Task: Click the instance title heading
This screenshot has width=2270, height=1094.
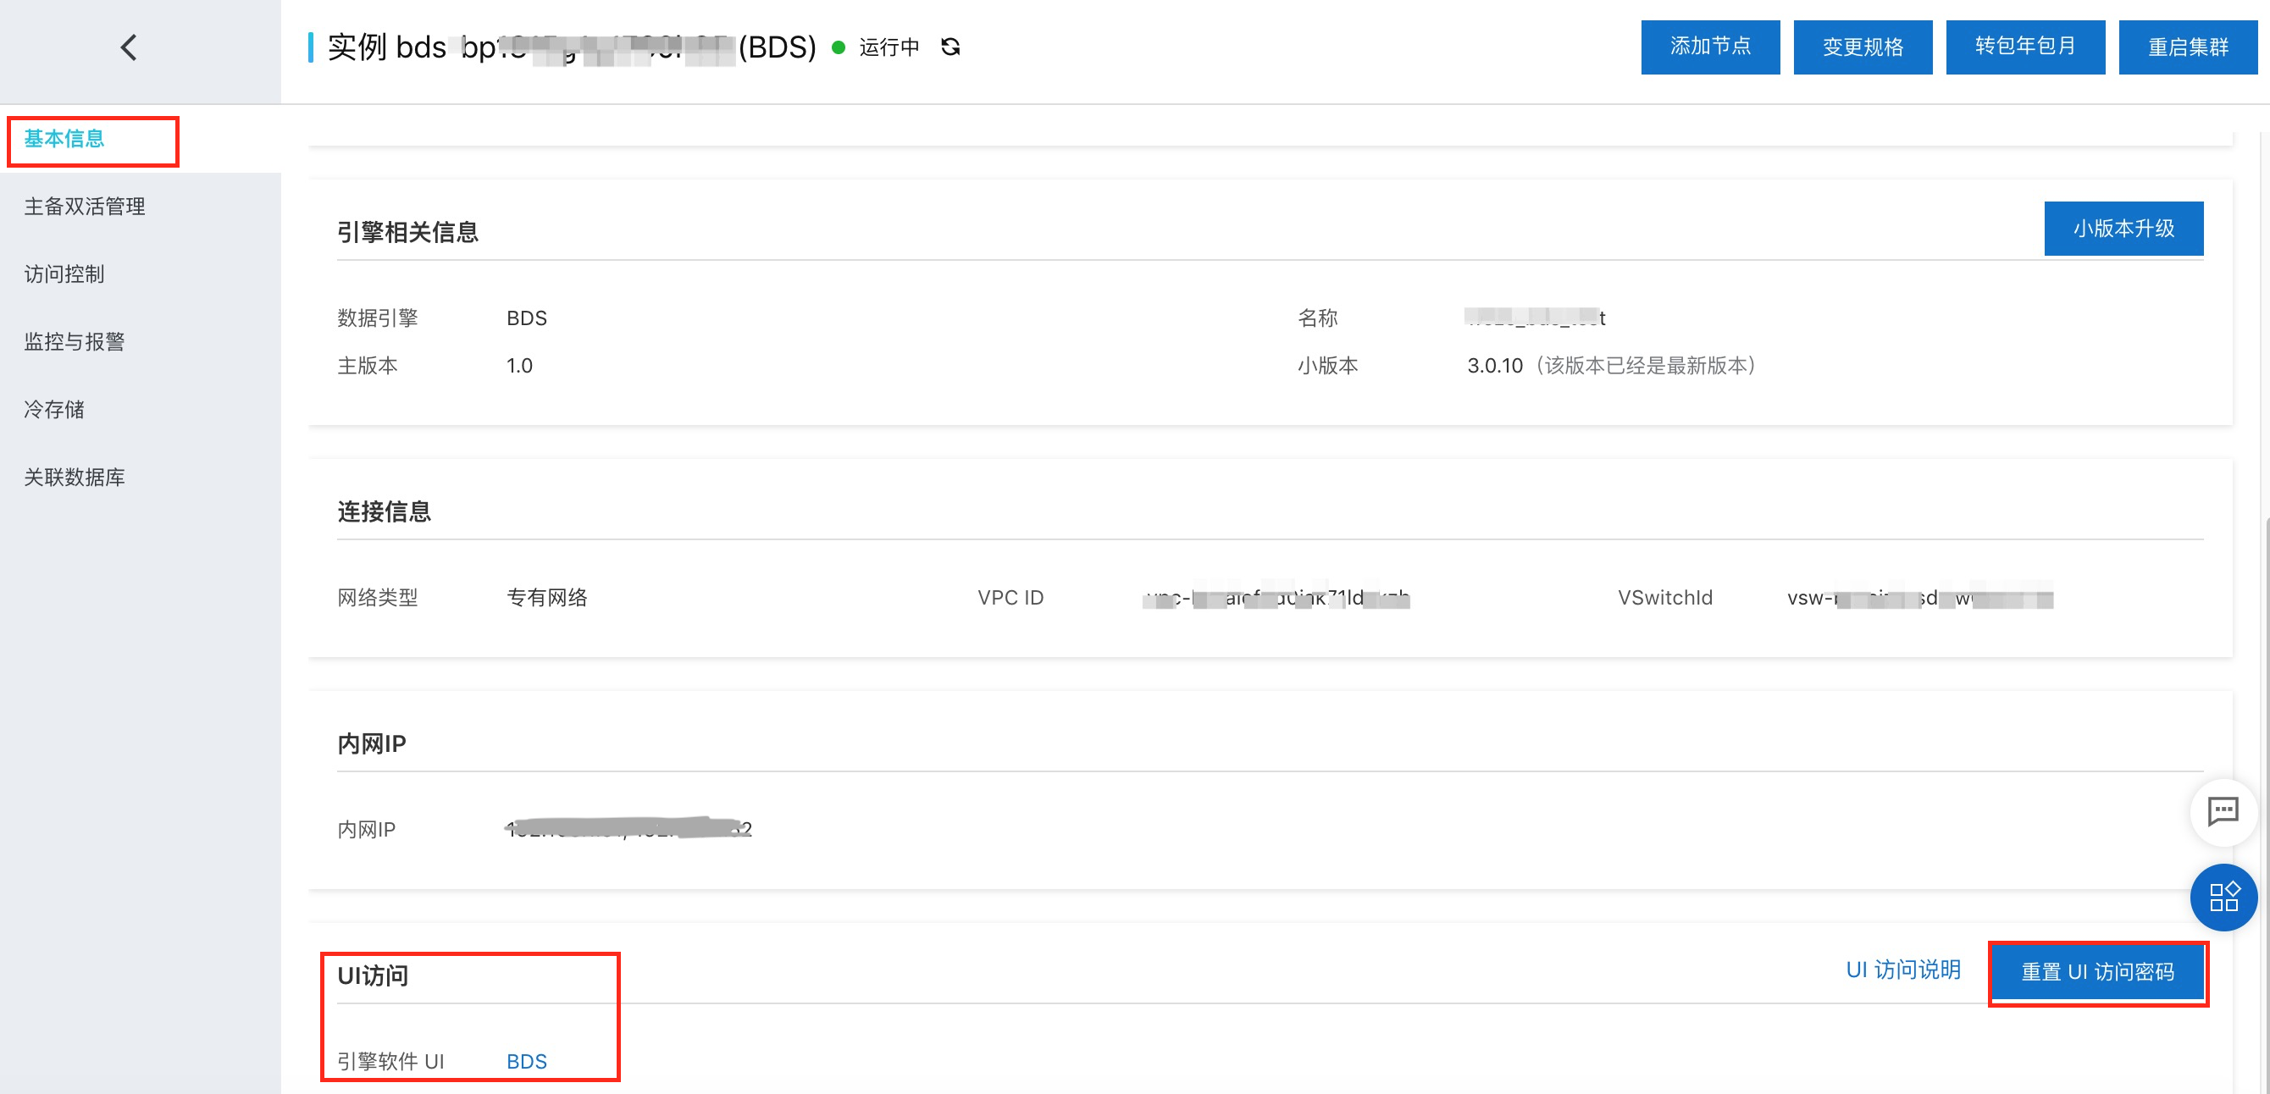Action: (571, 47)
